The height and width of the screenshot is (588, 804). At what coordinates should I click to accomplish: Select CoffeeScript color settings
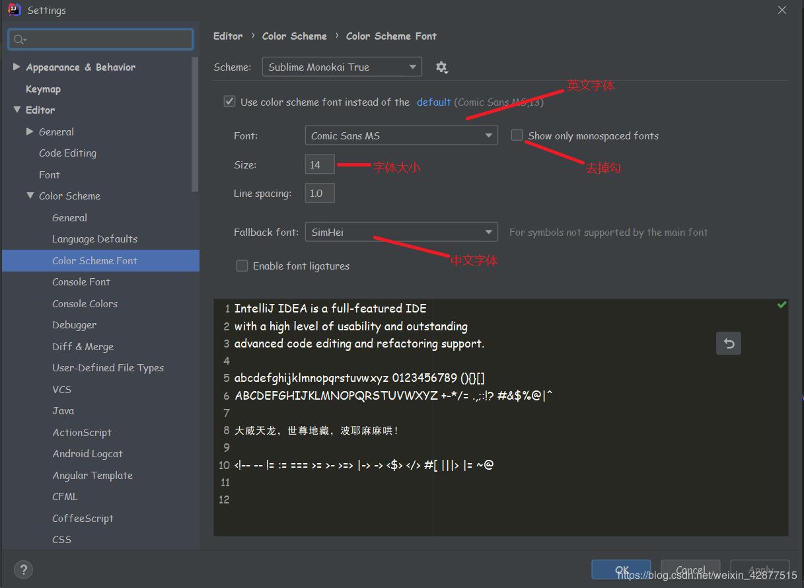click(83, 518)
